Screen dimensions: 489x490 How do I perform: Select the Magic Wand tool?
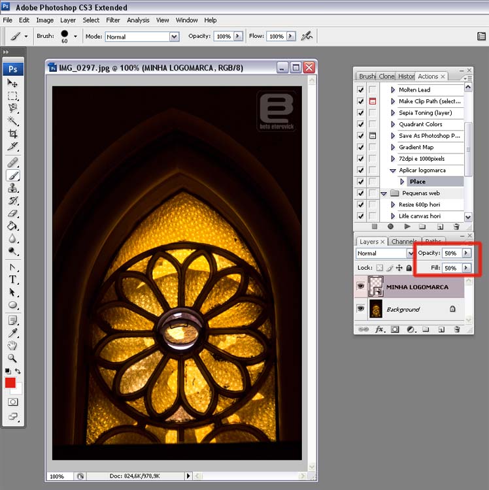pos(12,121)
